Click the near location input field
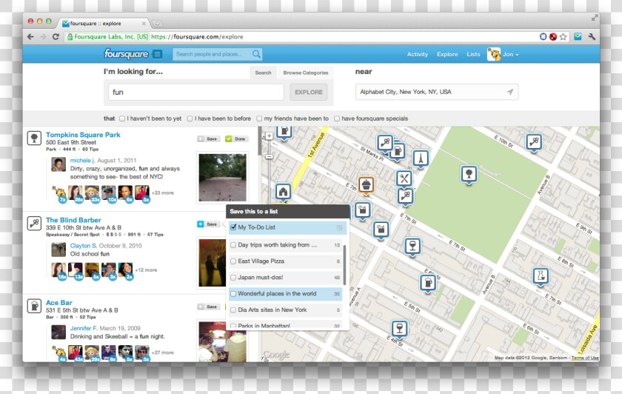This screenshot has height=394, width=622. (x=437, y=92)
